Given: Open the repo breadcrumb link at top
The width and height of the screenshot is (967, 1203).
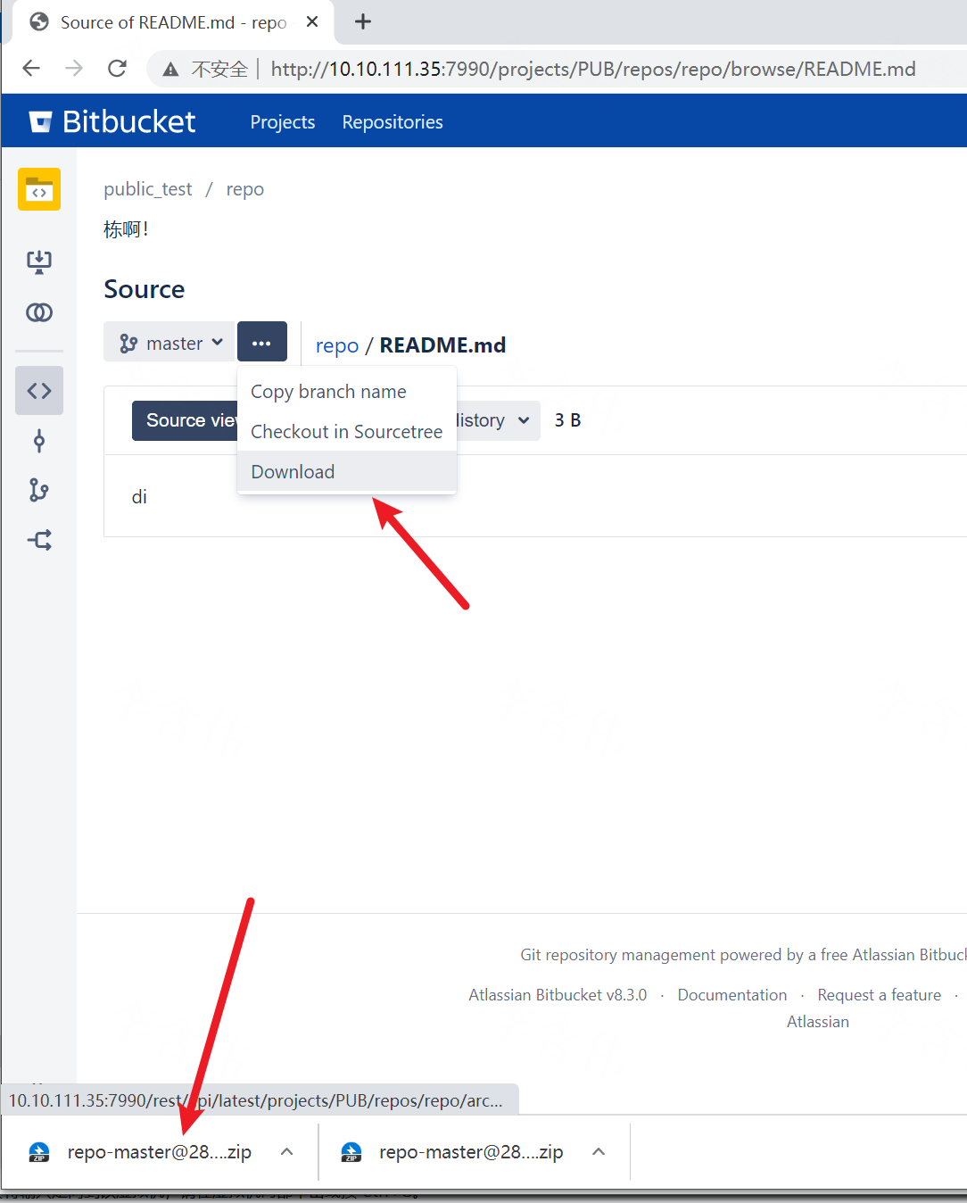Looking at the screenshot, I should [244, 189].
